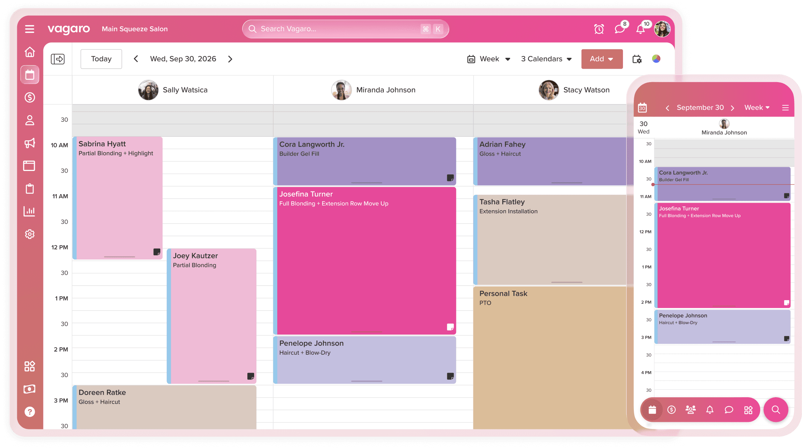Open the chat messages icon with badge 8
The width and height of the screenshot is (802, 448).
click(x=619, y=29)
